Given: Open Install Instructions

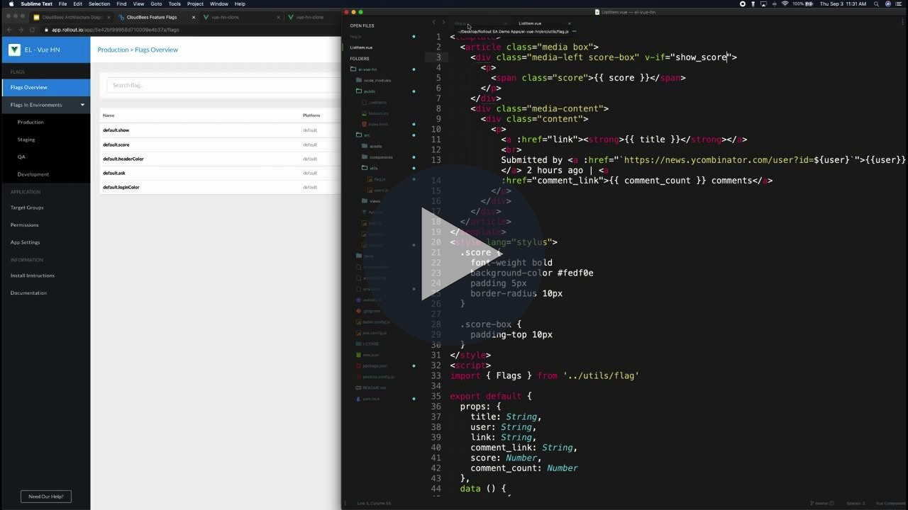Looking at the screenshot, I should (x=33, y=276).
